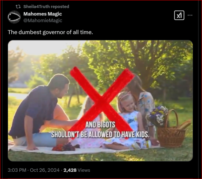Click the Oct 26, 2024 date
The width and height of the screenshot is (202, 179).
coord(44,170)
